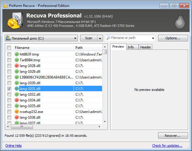
Task: Click the green status dot for 13B6606CF420812E06A9AE6ECA file
Action: coord(17,77)
